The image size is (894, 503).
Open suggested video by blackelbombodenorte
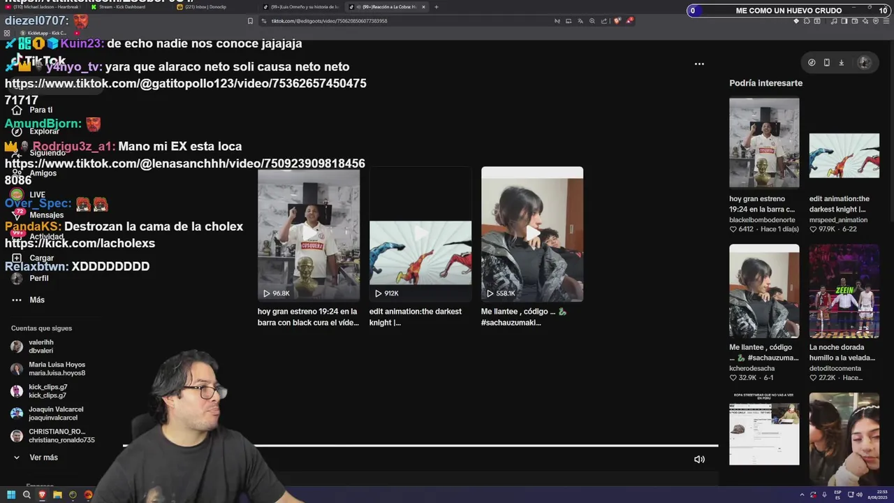click(x=764, y=143)
